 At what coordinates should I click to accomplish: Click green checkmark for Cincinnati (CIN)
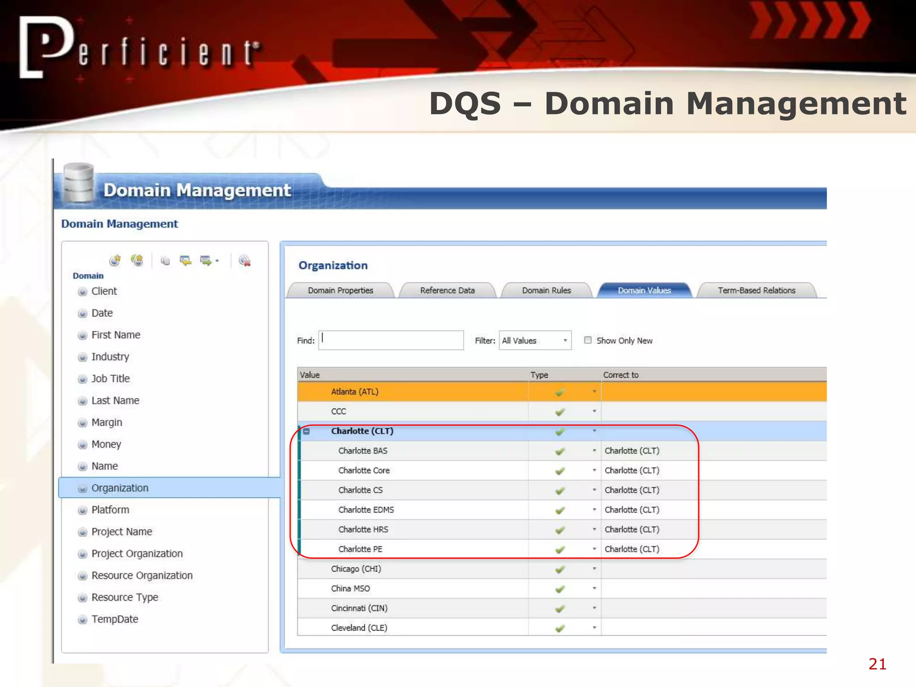[x=560, y=609]
